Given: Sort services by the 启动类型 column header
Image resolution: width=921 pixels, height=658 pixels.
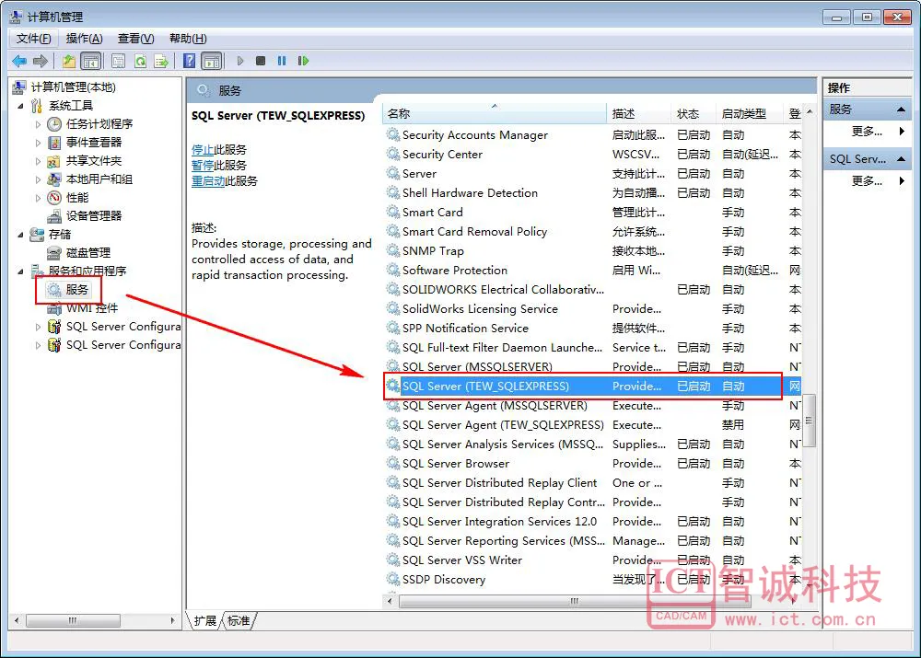Looking at the screenshot, I should 750,114.
